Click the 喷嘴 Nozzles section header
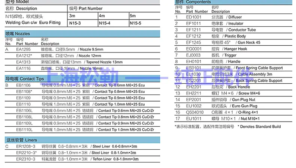The width and height of the screenshot is (296, 168). point(18,34)
